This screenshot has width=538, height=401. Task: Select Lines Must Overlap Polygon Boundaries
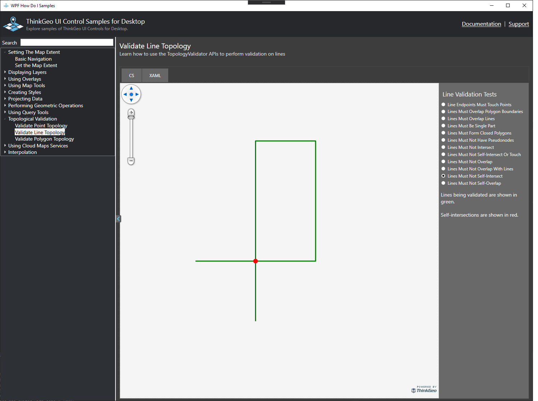(482, 112)
